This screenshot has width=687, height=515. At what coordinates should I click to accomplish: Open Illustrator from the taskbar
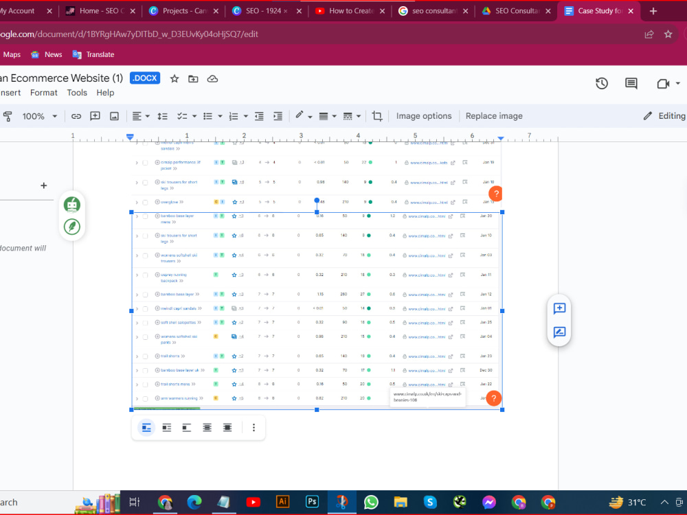pyautogui.click(x=282, y=502)
